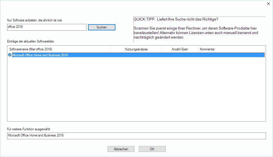Sort by the Anzahl Exen column header

180,49
